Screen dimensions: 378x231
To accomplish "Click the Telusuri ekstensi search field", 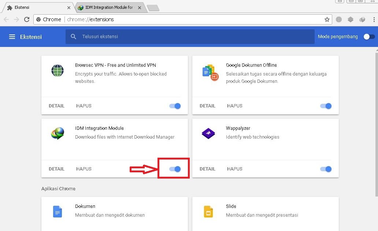I will coord(190,36).
